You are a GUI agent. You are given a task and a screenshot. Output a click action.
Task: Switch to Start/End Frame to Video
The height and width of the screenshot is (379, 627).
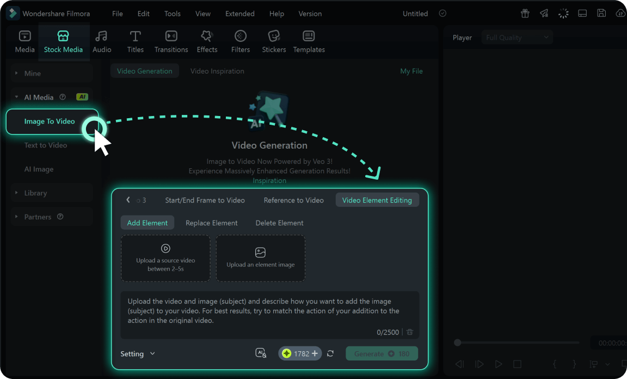click(x=205, y=200)
